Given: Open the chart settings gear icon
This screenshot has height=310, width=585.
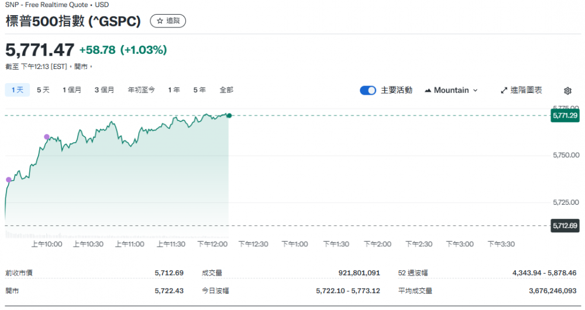Looking at the screenshot, I should point(567,91).
